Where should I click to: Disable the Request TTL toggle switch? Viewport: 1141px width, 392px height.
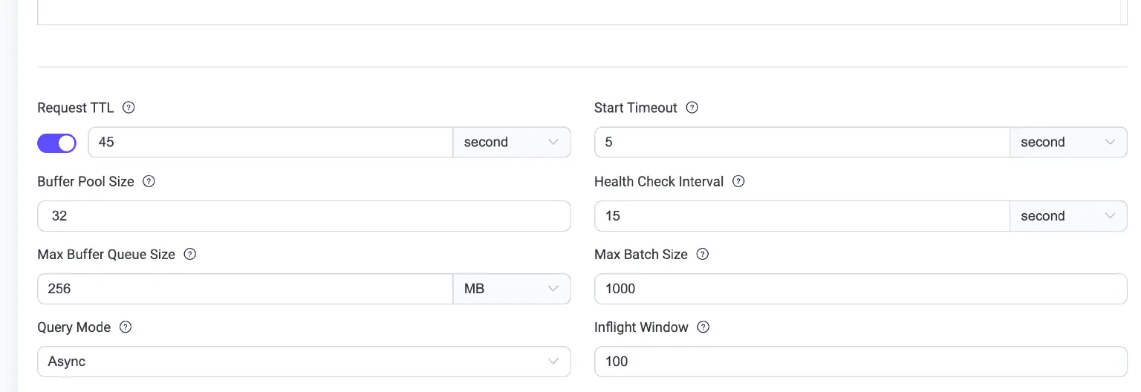point(57,143)
